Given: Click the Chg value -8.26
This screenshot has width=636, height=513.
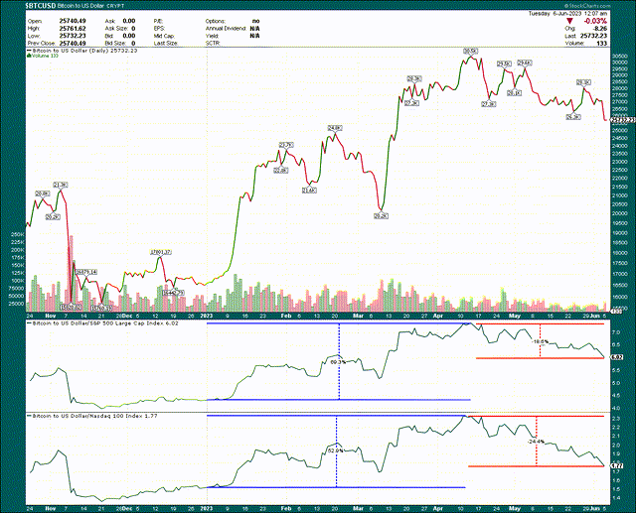Looking at the screenshot, I should point(600,29).
